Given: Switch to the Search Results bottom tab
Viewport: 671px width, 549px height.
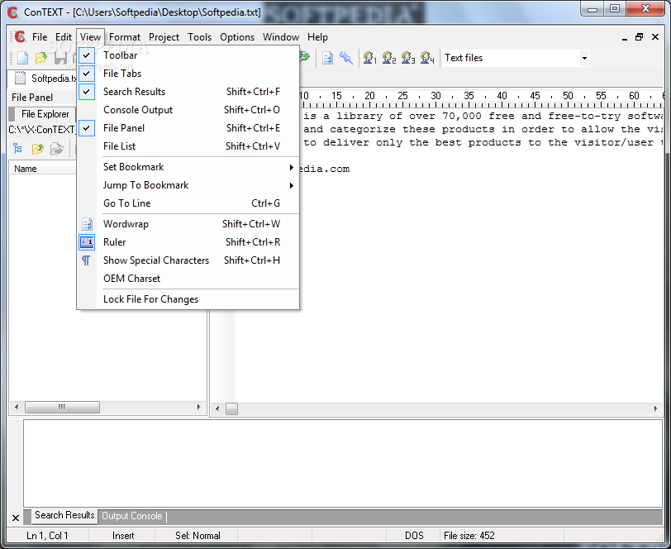Looking at the screenshot, I should pyautogui.click(x=64, y=515).
